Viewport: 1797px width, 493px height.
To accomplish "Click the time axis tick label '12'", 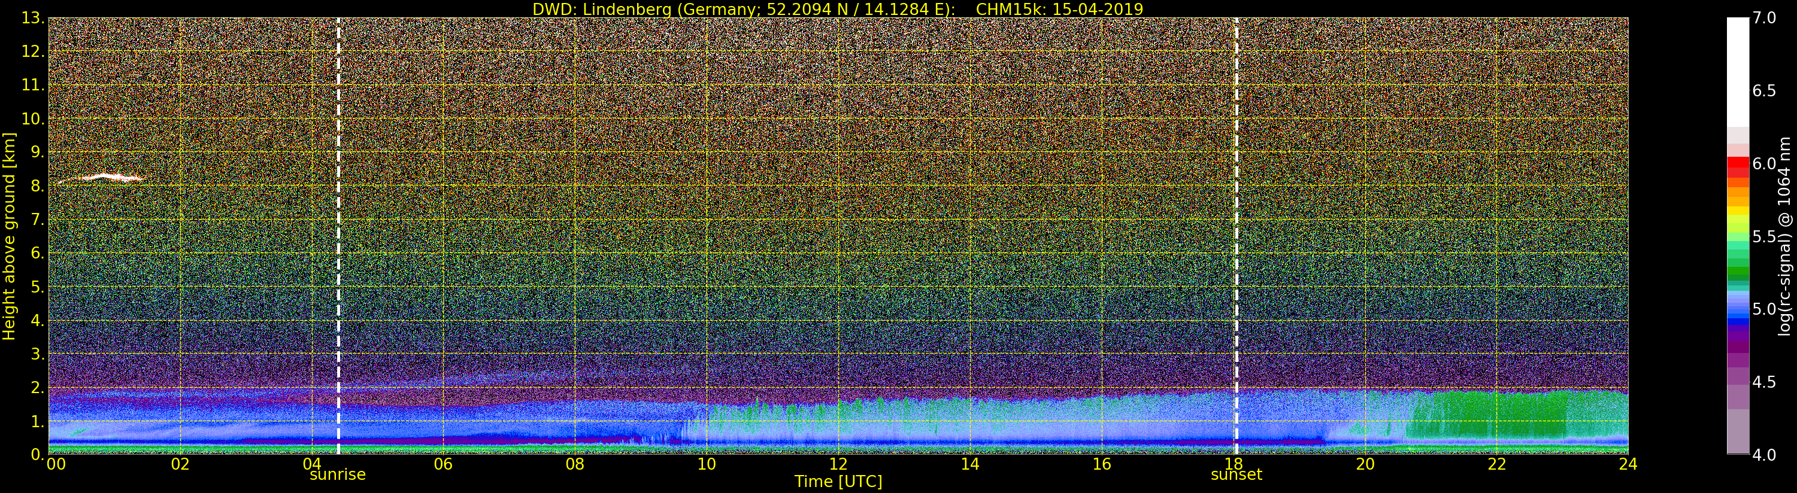I will [838, 464].
